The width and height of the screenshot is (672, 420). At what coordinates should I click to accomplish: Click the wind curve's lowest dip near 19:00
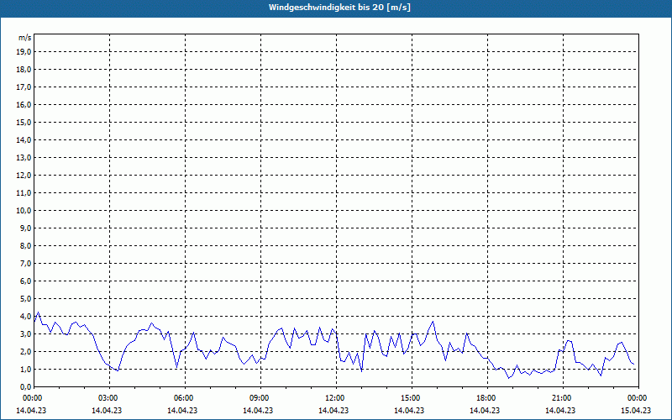508,378
